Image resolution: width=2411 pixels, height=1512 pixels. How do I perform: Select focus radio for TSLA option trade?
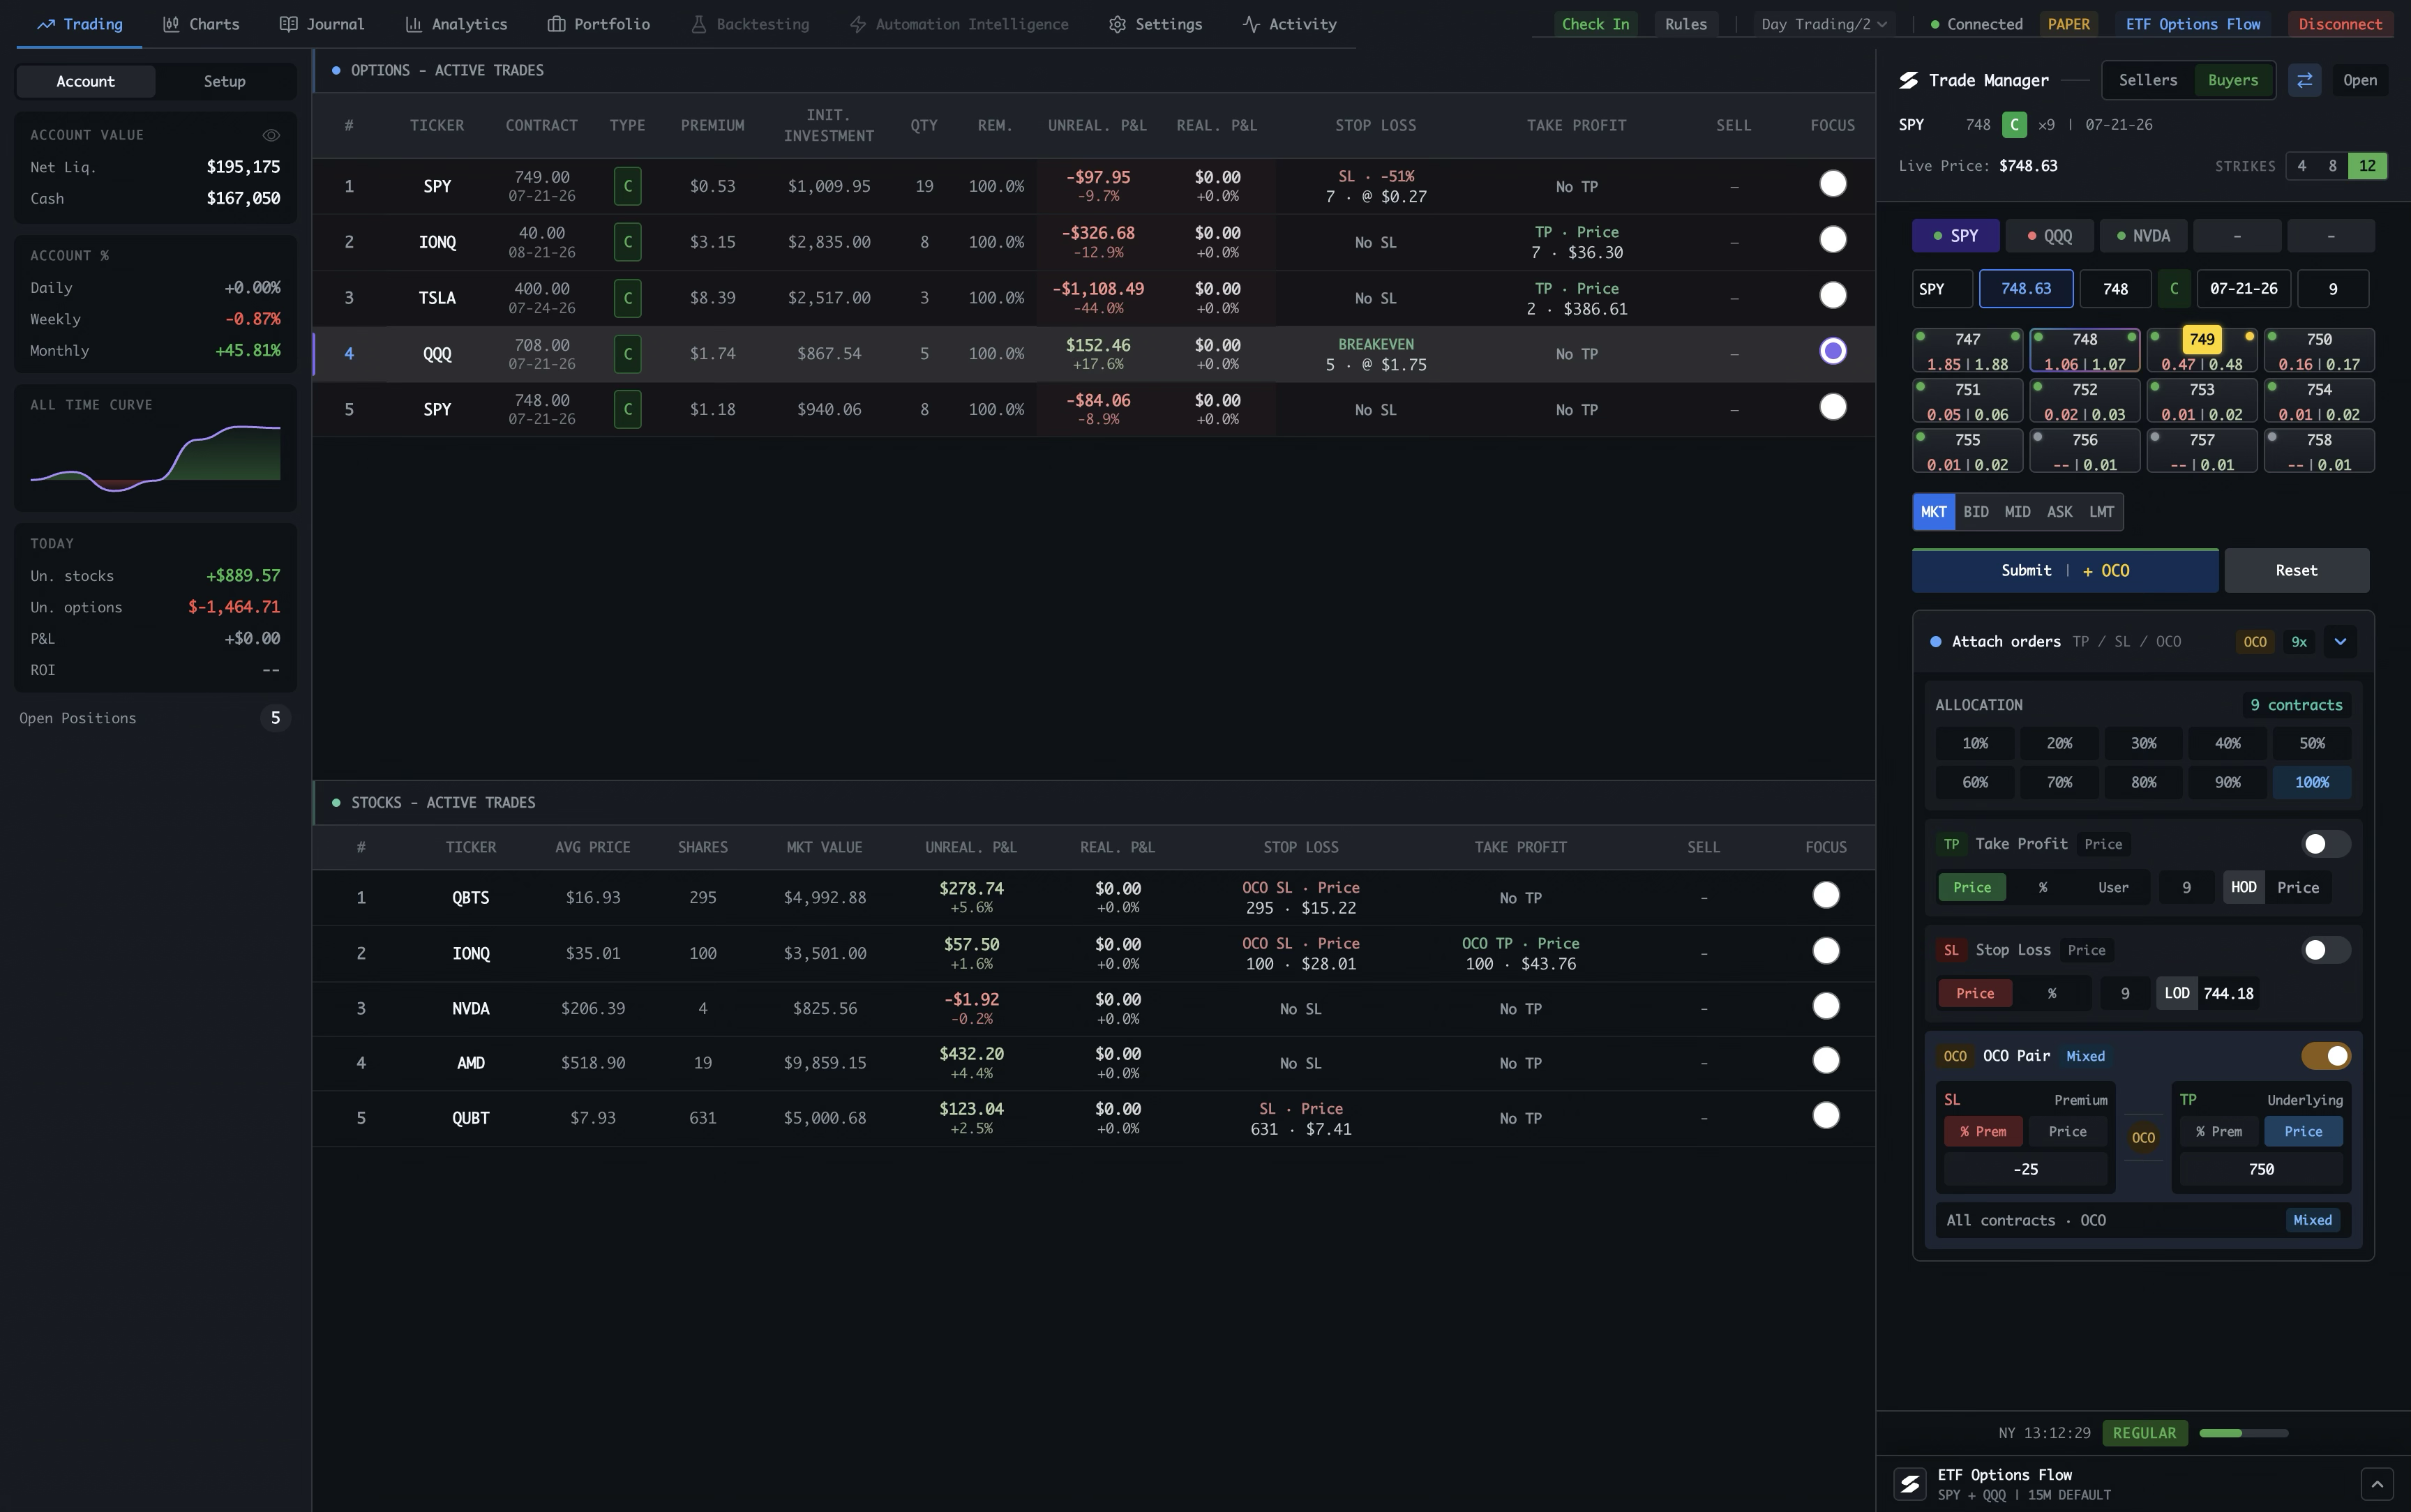pos(1832,296)
